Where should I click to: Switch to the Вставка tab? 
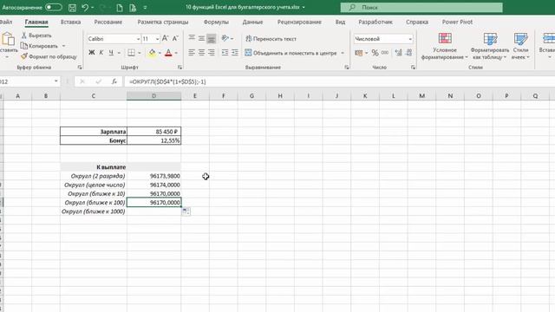tap(70, 22)
